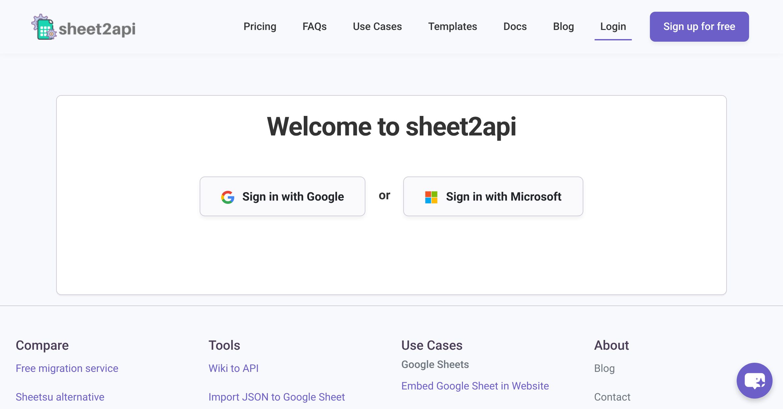Click the Sign up for free button

699,26
